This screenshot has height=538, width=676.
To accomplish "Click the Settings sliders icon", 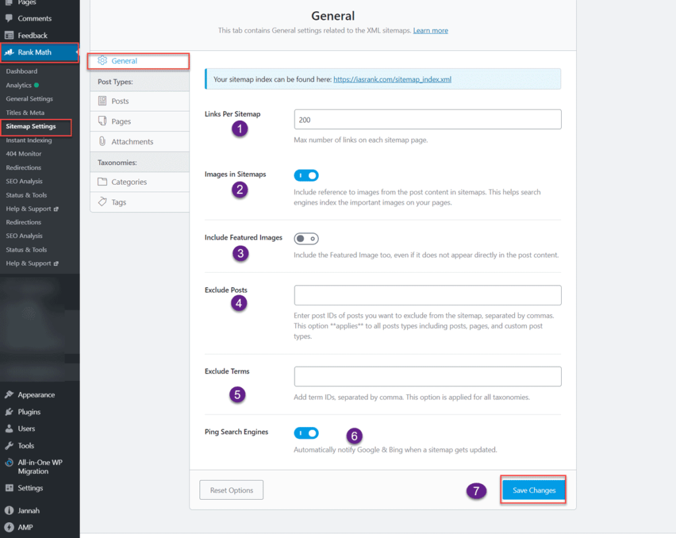I will (x=9, y=488).
